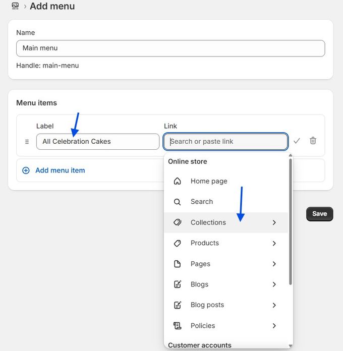Click the Online store section heading

(x=188, y=161)
